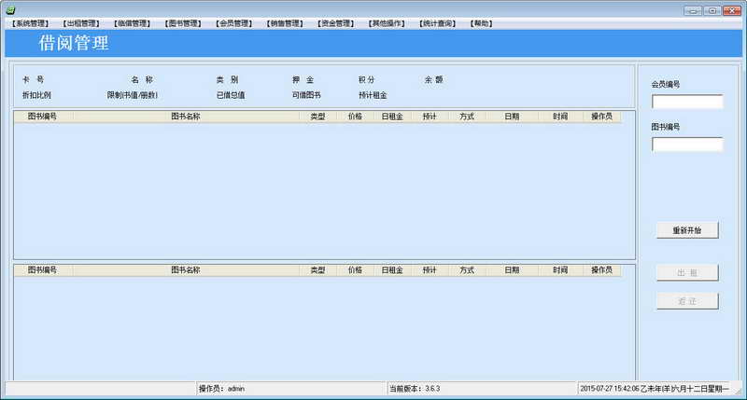Open the 会员管理 menu

tap(233, 23)
